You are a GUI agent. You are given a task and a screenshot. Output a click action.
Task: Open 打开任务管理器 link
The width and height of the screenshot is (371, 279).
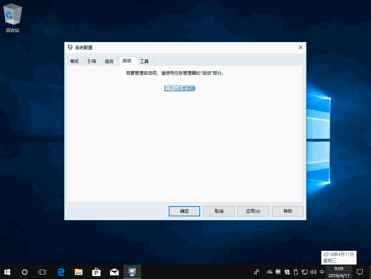click(179, 88)
